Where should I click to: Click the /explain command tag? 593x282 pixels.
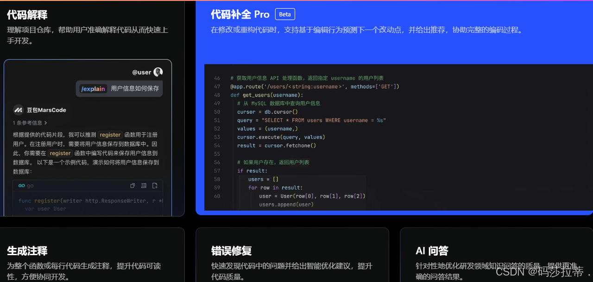click(93, 89)
